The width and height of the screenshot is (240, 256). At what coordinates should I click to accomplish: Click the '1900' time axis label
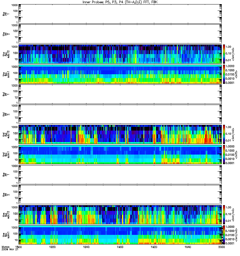(120, 247)
